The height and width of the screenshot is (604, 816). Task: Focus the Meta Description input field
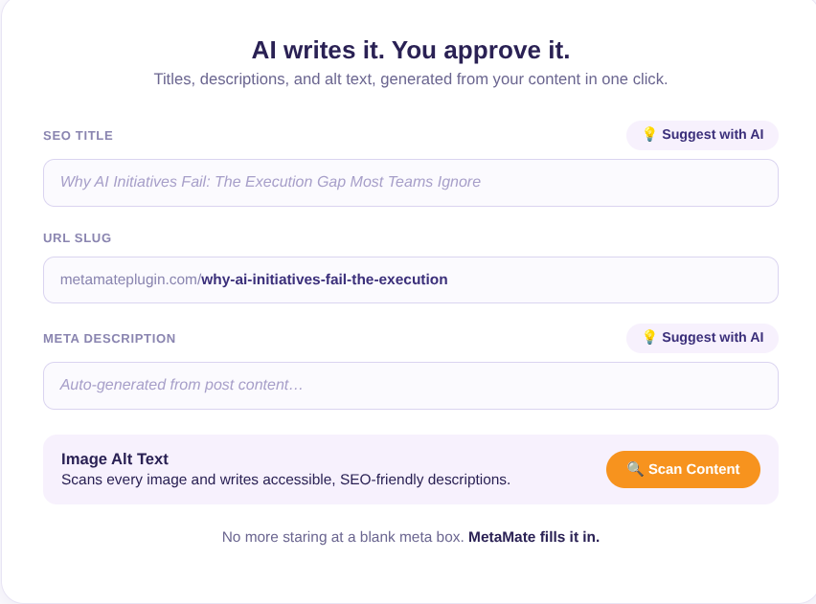411,386
